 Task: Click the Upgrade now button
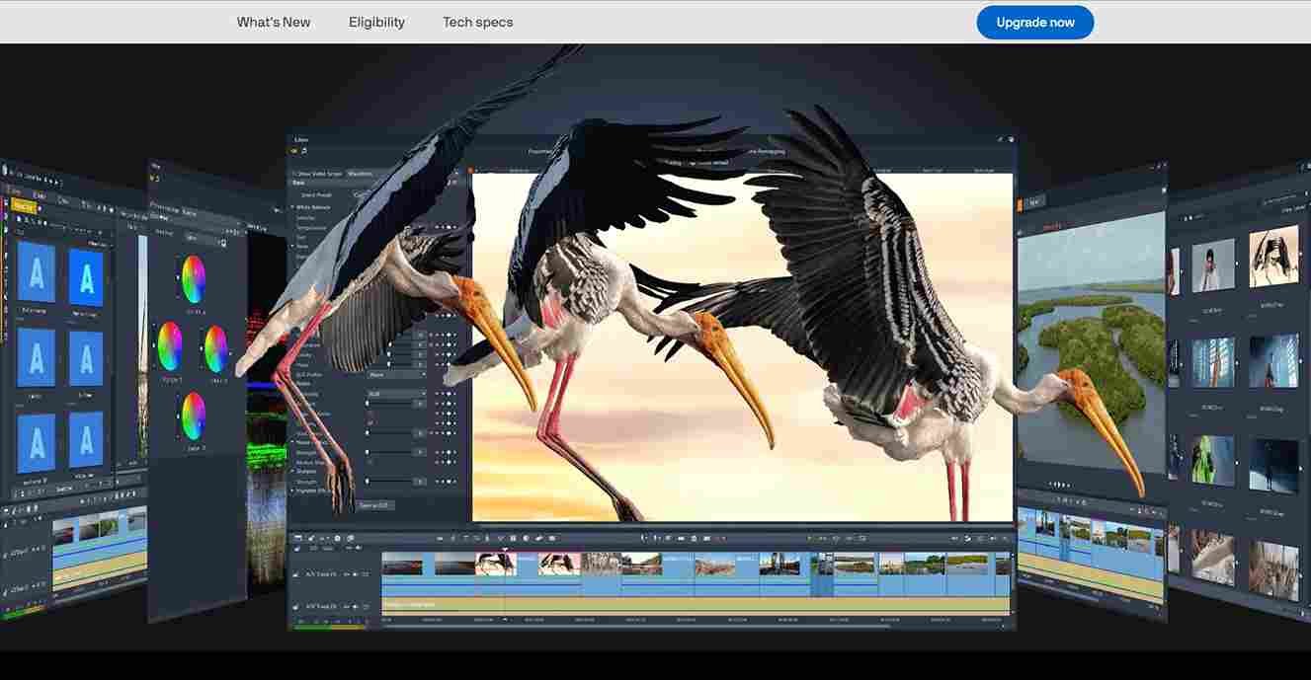pyautogui.click(x=1035, y=22)
